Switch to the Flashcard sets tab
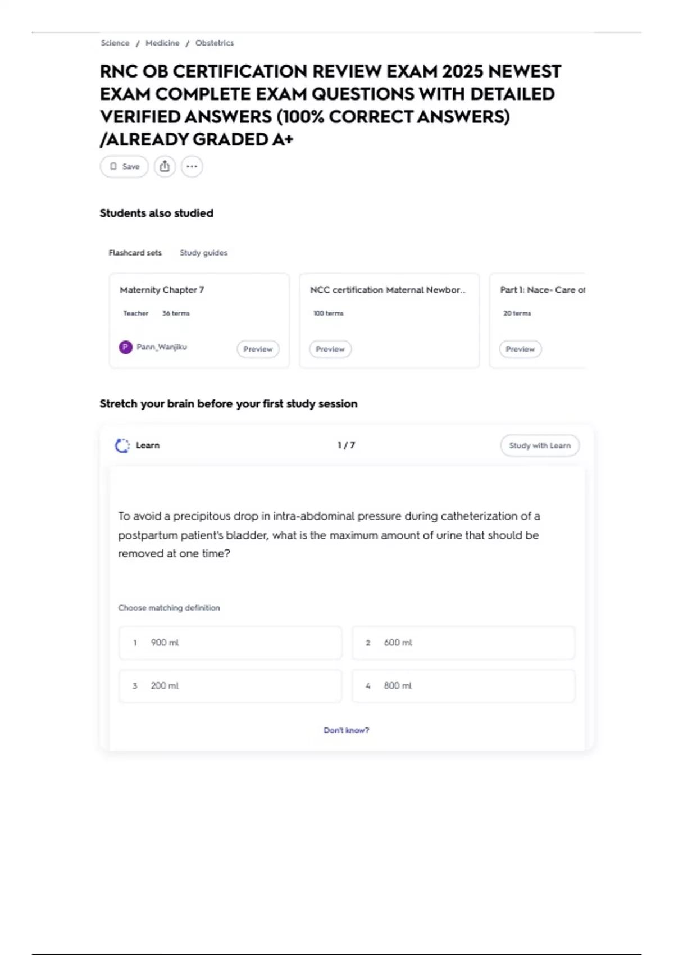 pyautogui.click(x=135, y=253)
